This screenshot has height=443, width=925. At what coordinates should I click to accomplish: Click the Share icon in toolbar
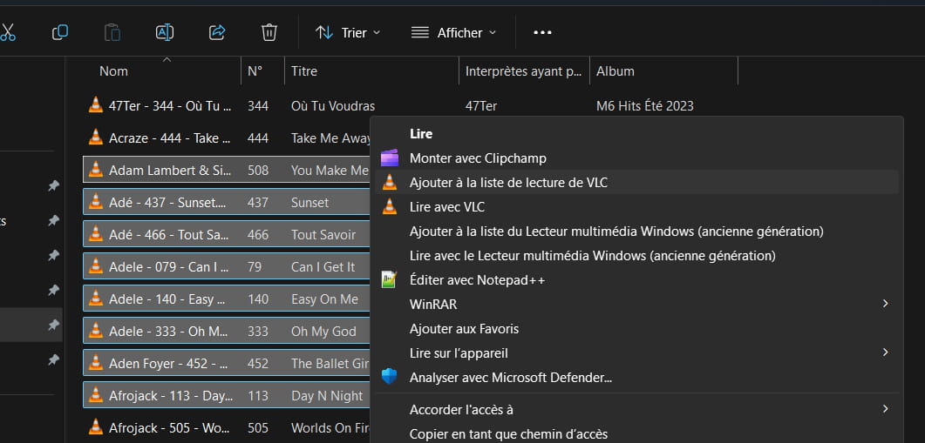[x=217, y=32]
